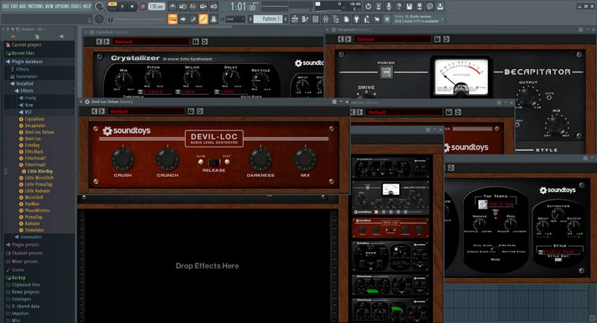Screen dimensions: 597x323
Task: Open the Channel rack view icon
Action: click(315, 19)
